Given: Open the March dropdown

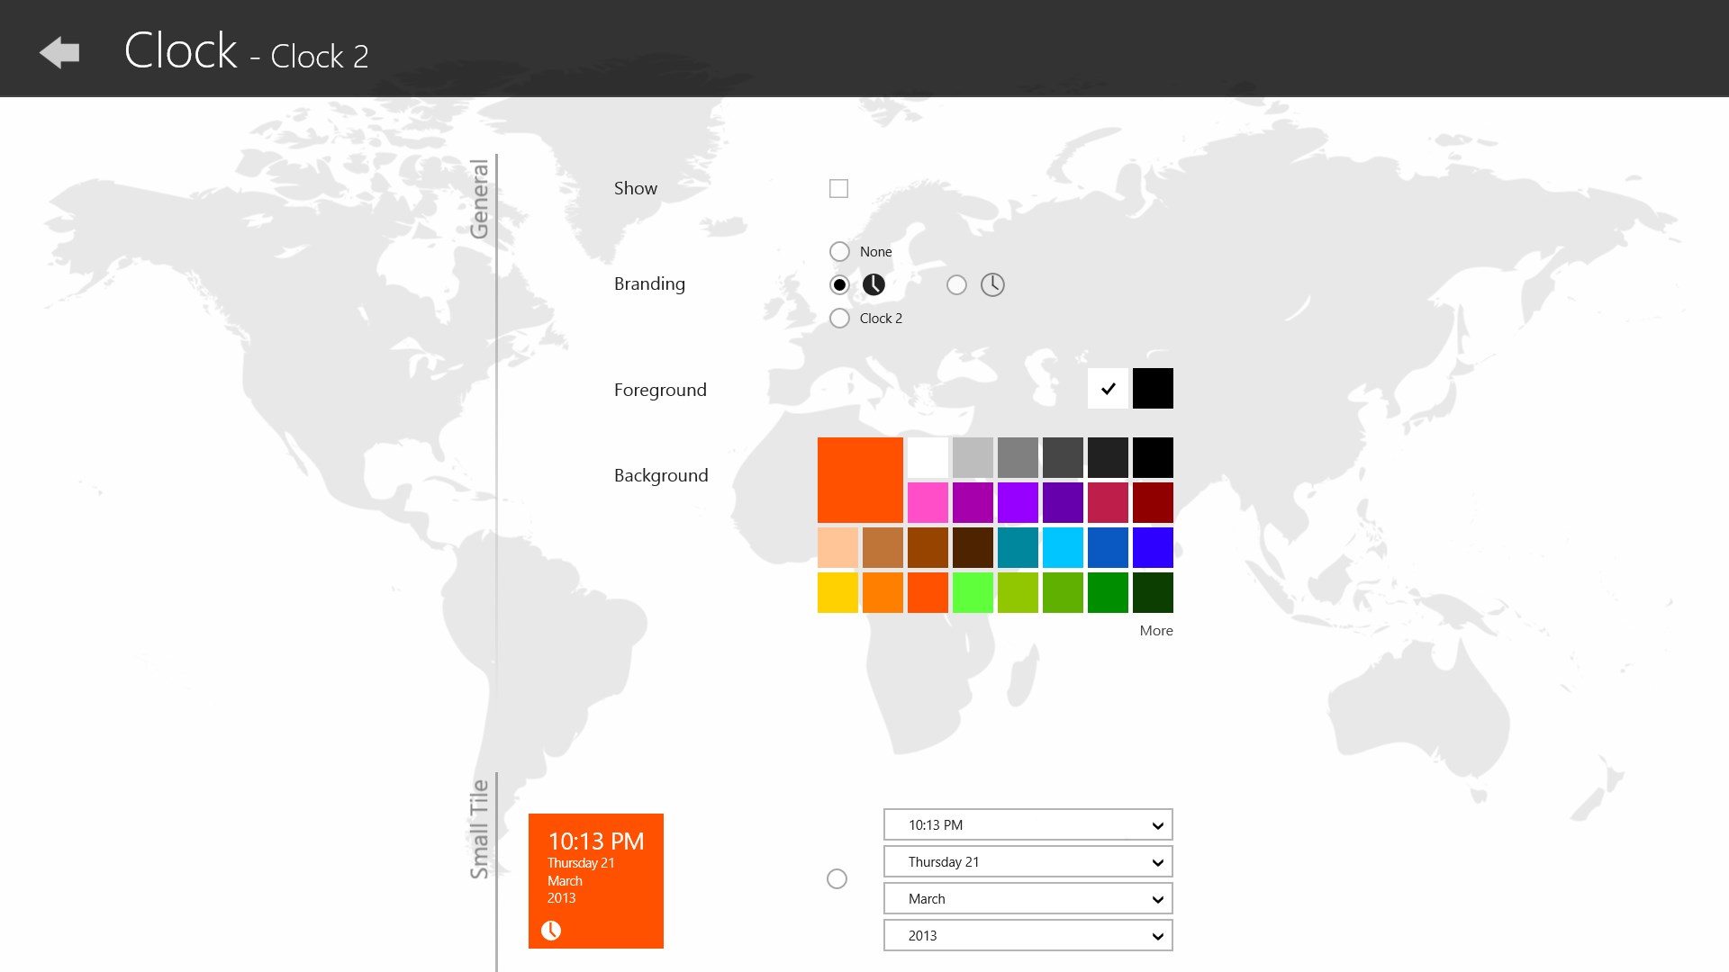Looking at the screenshot, I should tap(1027, 899).
